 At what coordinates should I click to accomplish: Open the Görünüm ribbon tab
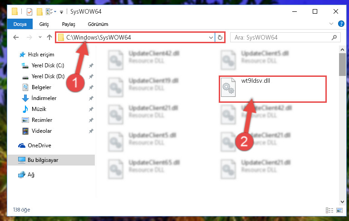98,24
